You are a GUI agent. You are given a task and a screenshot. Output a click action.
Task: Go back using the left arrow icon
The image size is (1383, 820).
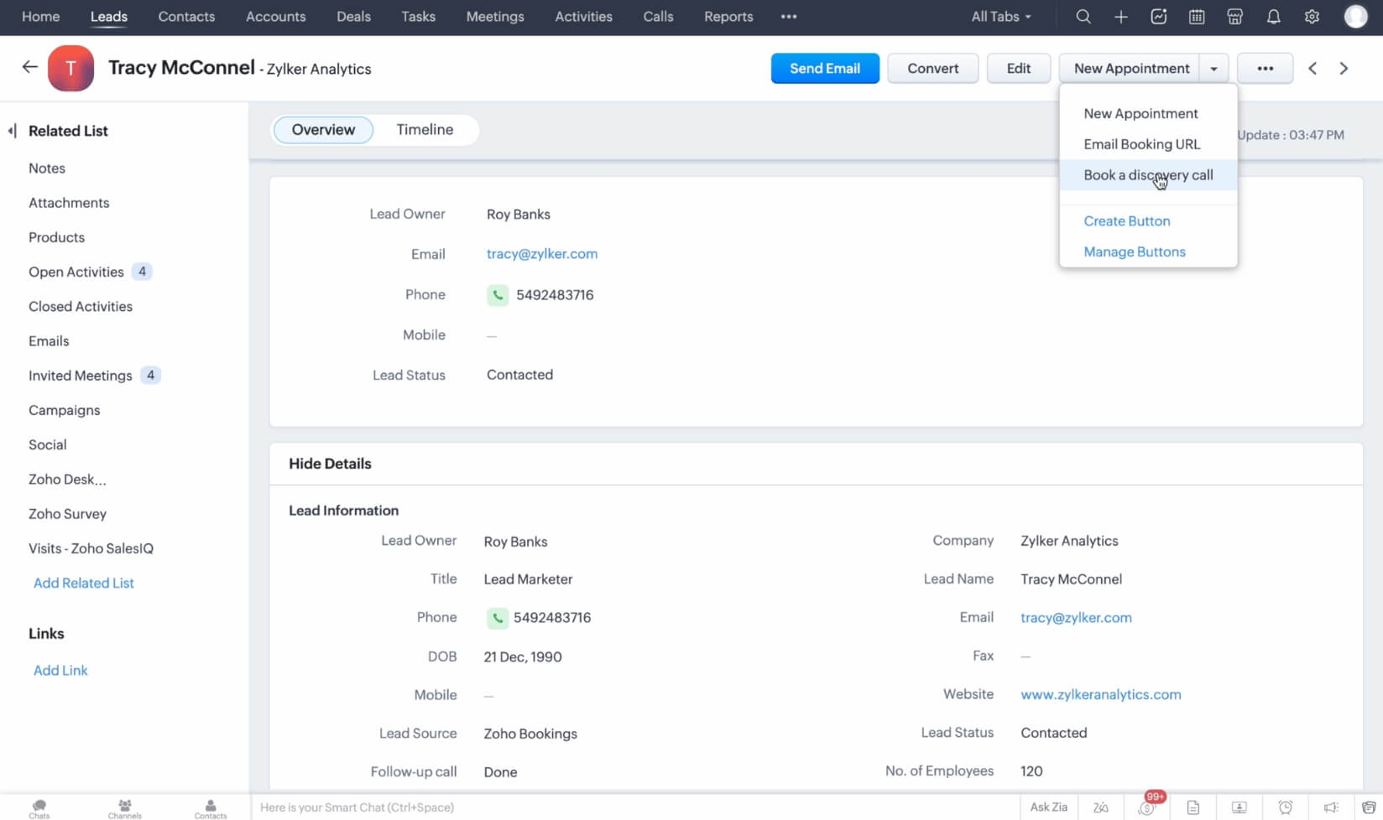click(29, 67)
